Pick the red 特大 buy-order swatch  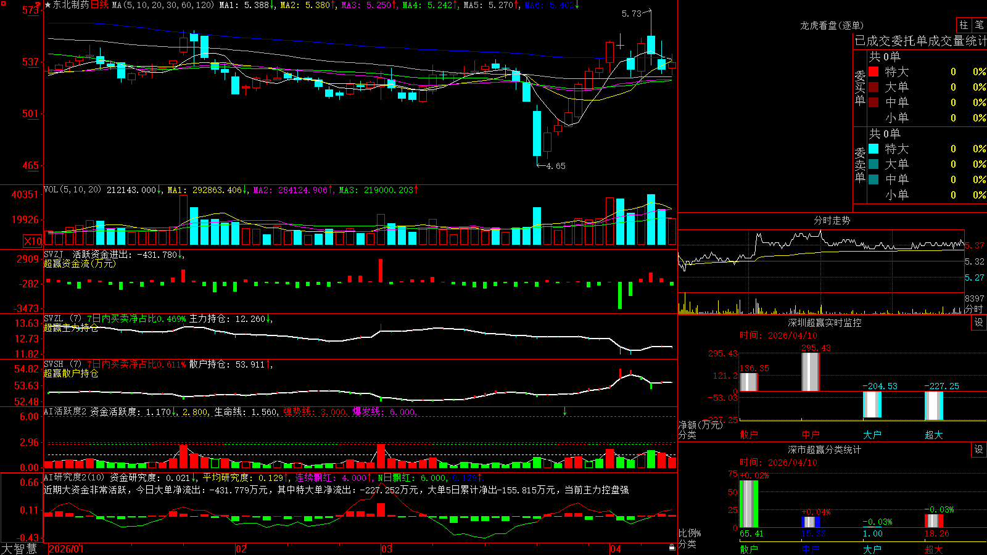point(873,72)
